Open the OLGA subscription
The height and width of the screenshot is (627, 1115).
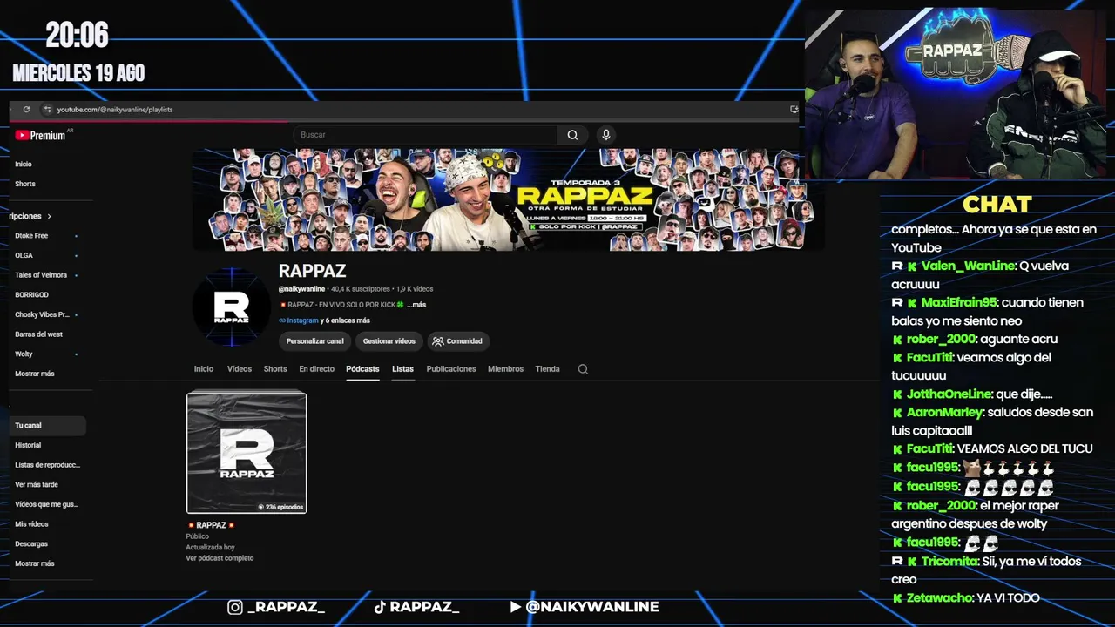24,255
